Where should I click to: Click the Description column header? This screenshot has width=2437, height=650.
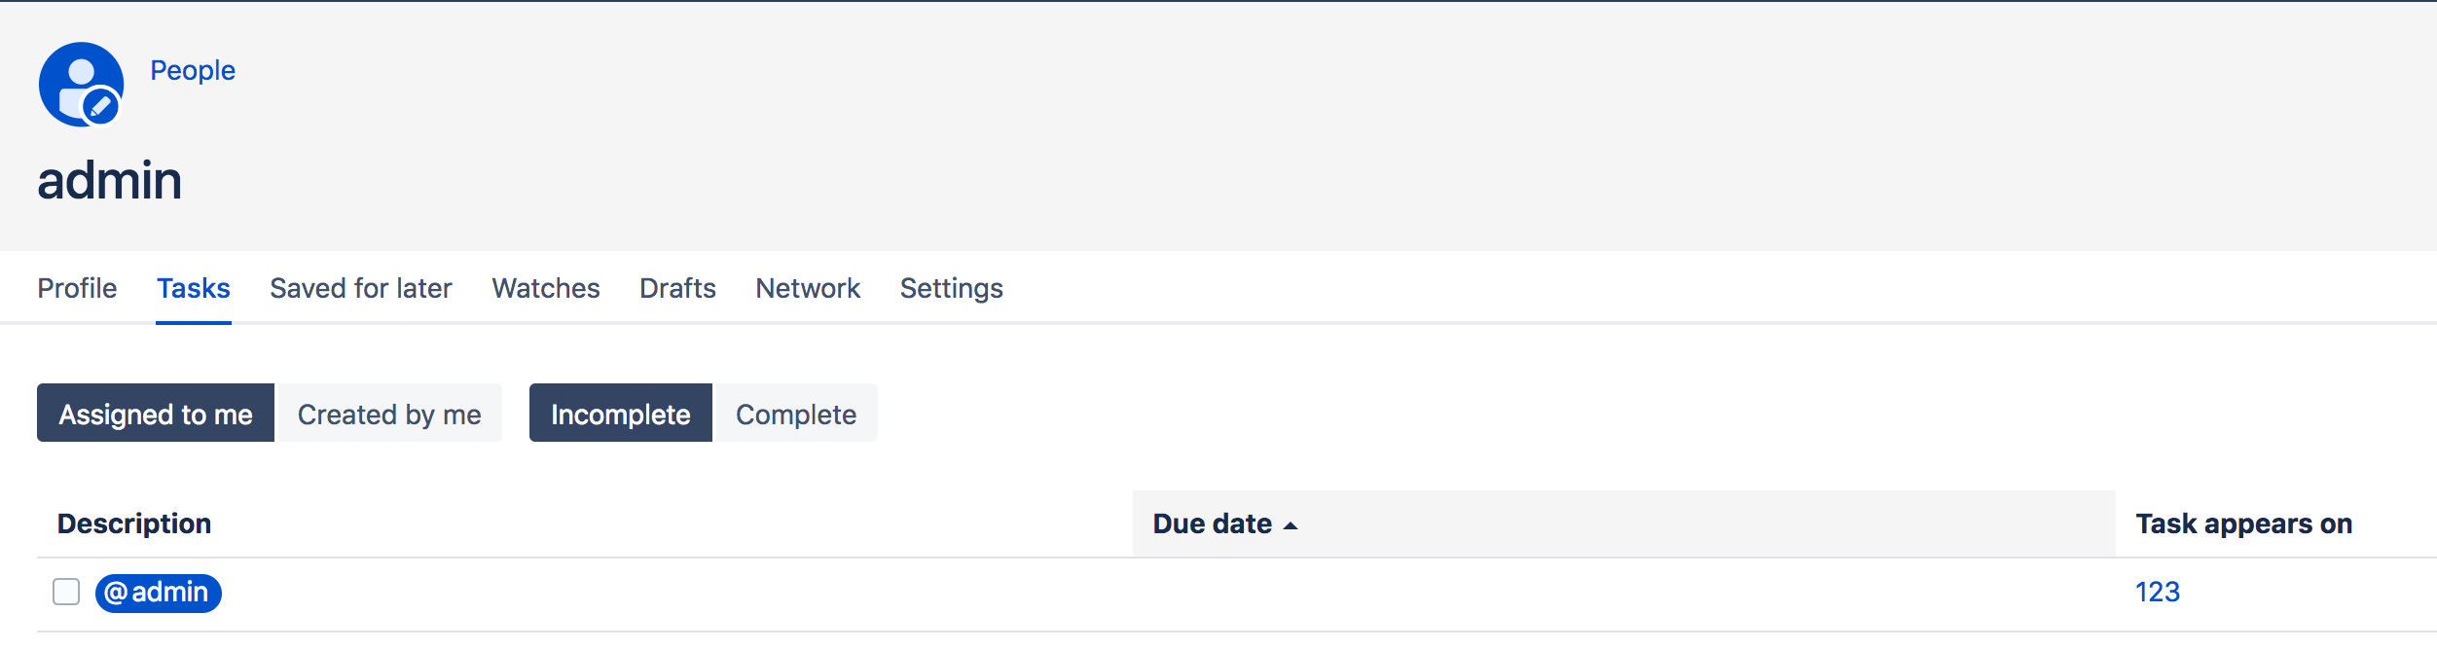tap(135, 523)
